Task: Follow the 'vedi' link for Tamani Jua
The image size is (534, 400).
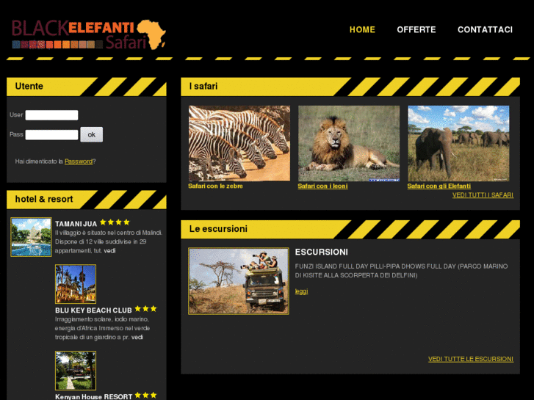Action: pyautogui.click(x=109, y=251)
